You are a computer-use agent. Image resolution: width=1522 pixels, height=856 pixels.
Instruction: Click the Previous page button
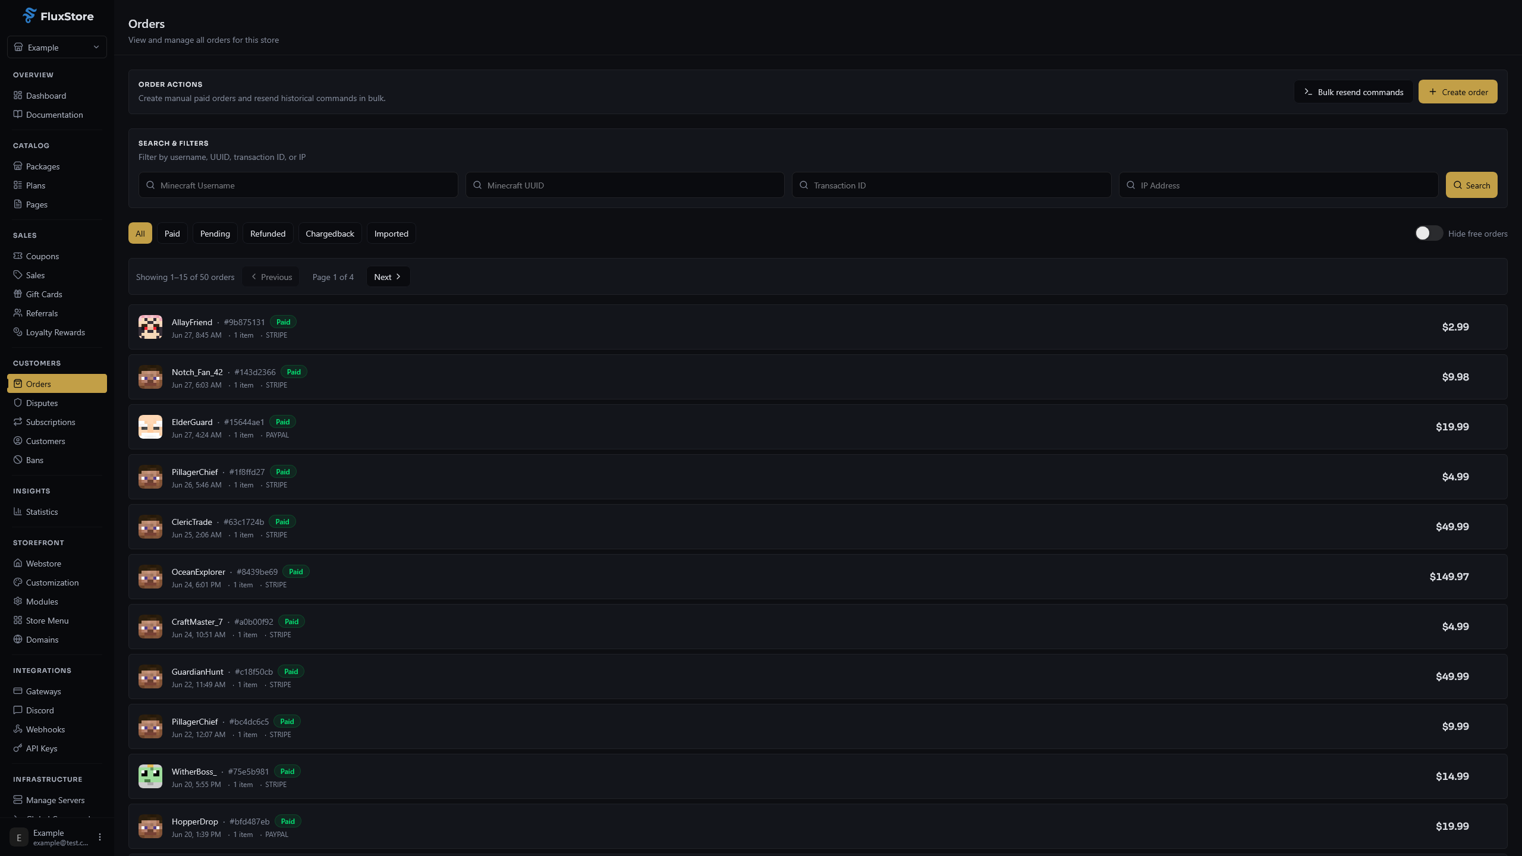pos(271,276)
